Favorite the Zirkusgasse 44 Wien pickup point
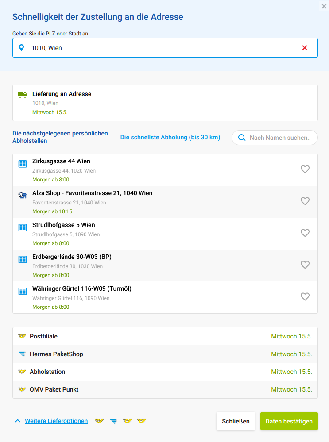This screenshot has height=442, width=329. pos(305,169)
